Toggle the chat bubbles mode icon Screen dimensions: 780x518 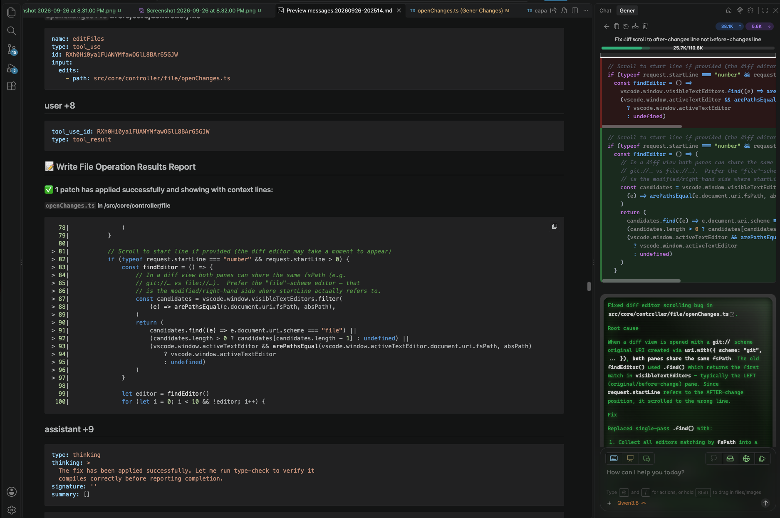[646, 458]
